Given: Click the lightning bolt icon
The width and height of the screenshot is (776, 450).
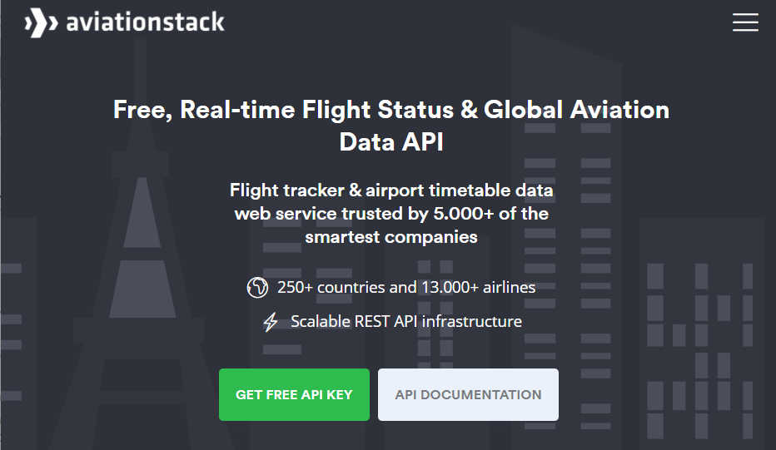Looking at the screenshot, I should tap(271, 322).
